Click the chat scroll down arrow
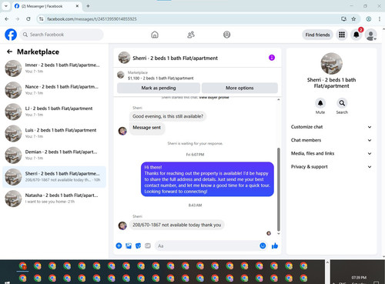The height and width of the screenshot is (284, 385). coord(279,234)
